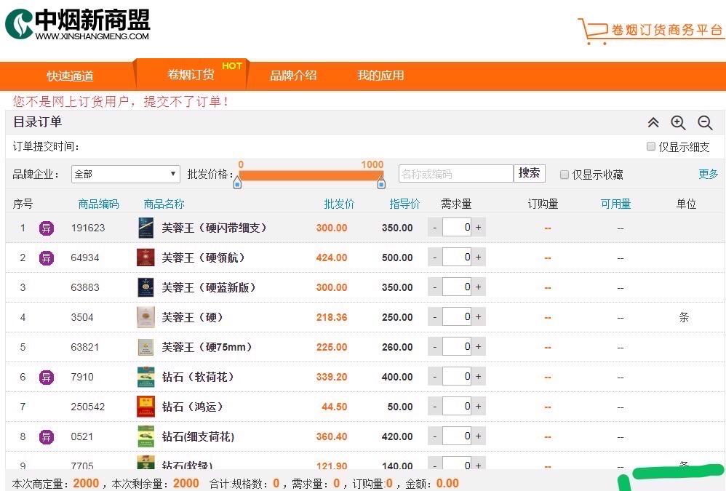
Task: Tick the 仅显示收藏 checkbox
Action: (x=564, y=175)
